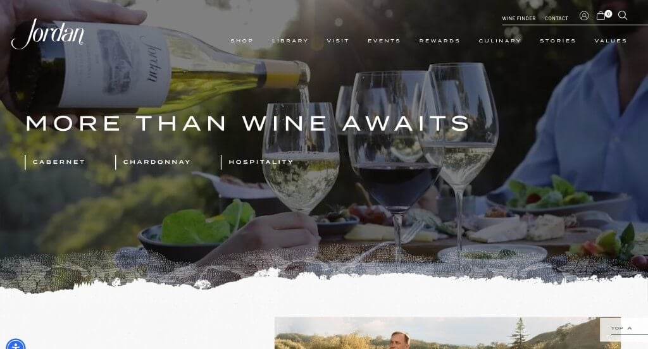Click the vineyard man video thumbnail
648x349 pixels.
(x=447, y=333)
